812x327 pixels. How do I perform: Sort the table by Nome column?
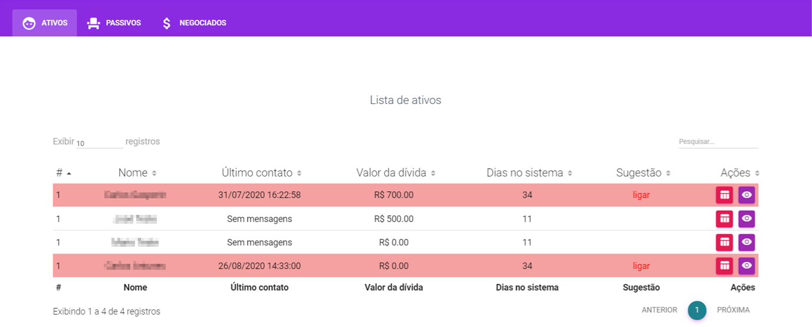tap(137, 173)
